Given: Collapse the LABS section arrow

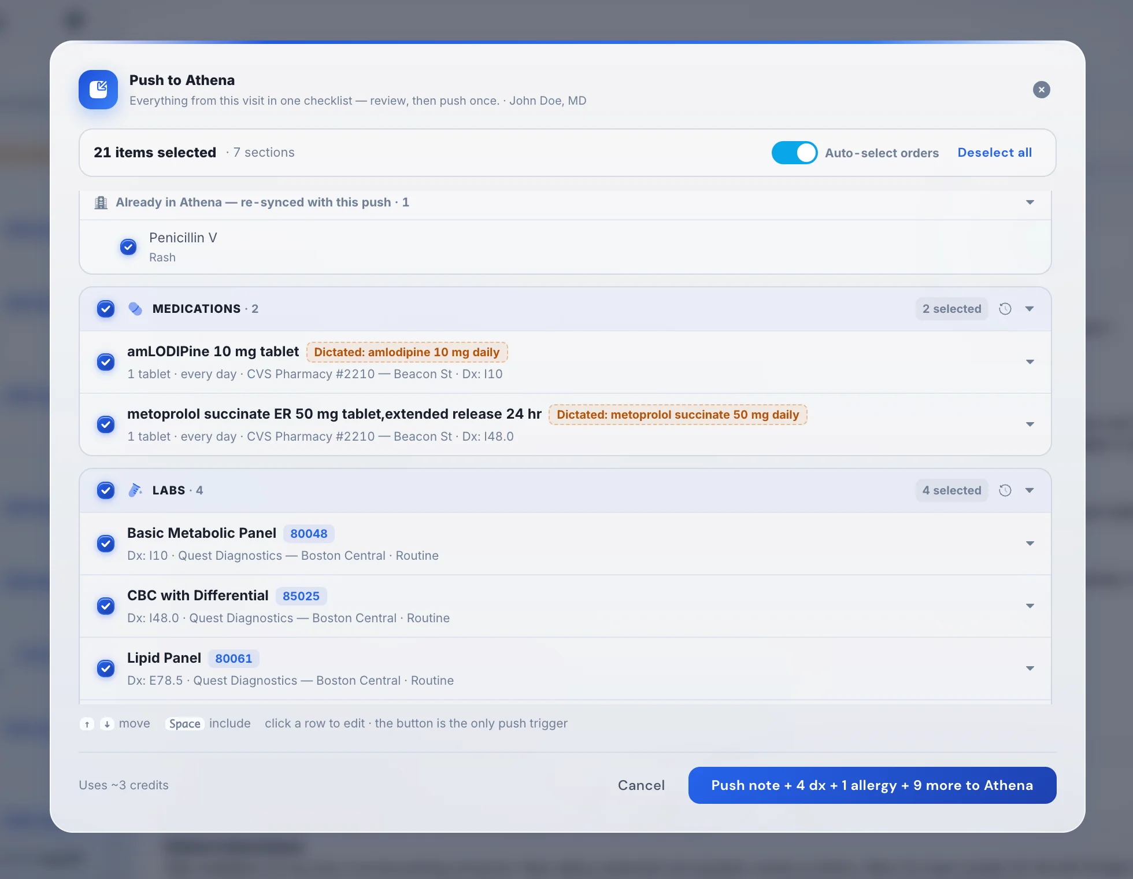Looking at the screenshot, I should tap(1030, 490).
